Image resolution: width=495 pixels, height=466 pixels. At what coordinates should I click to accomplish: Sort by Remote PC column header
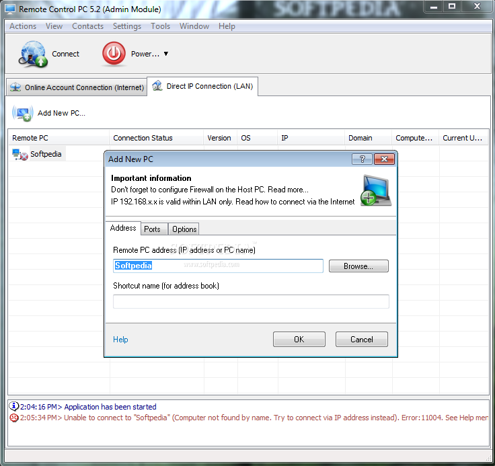pyautogui.click(x=59, y=138)
